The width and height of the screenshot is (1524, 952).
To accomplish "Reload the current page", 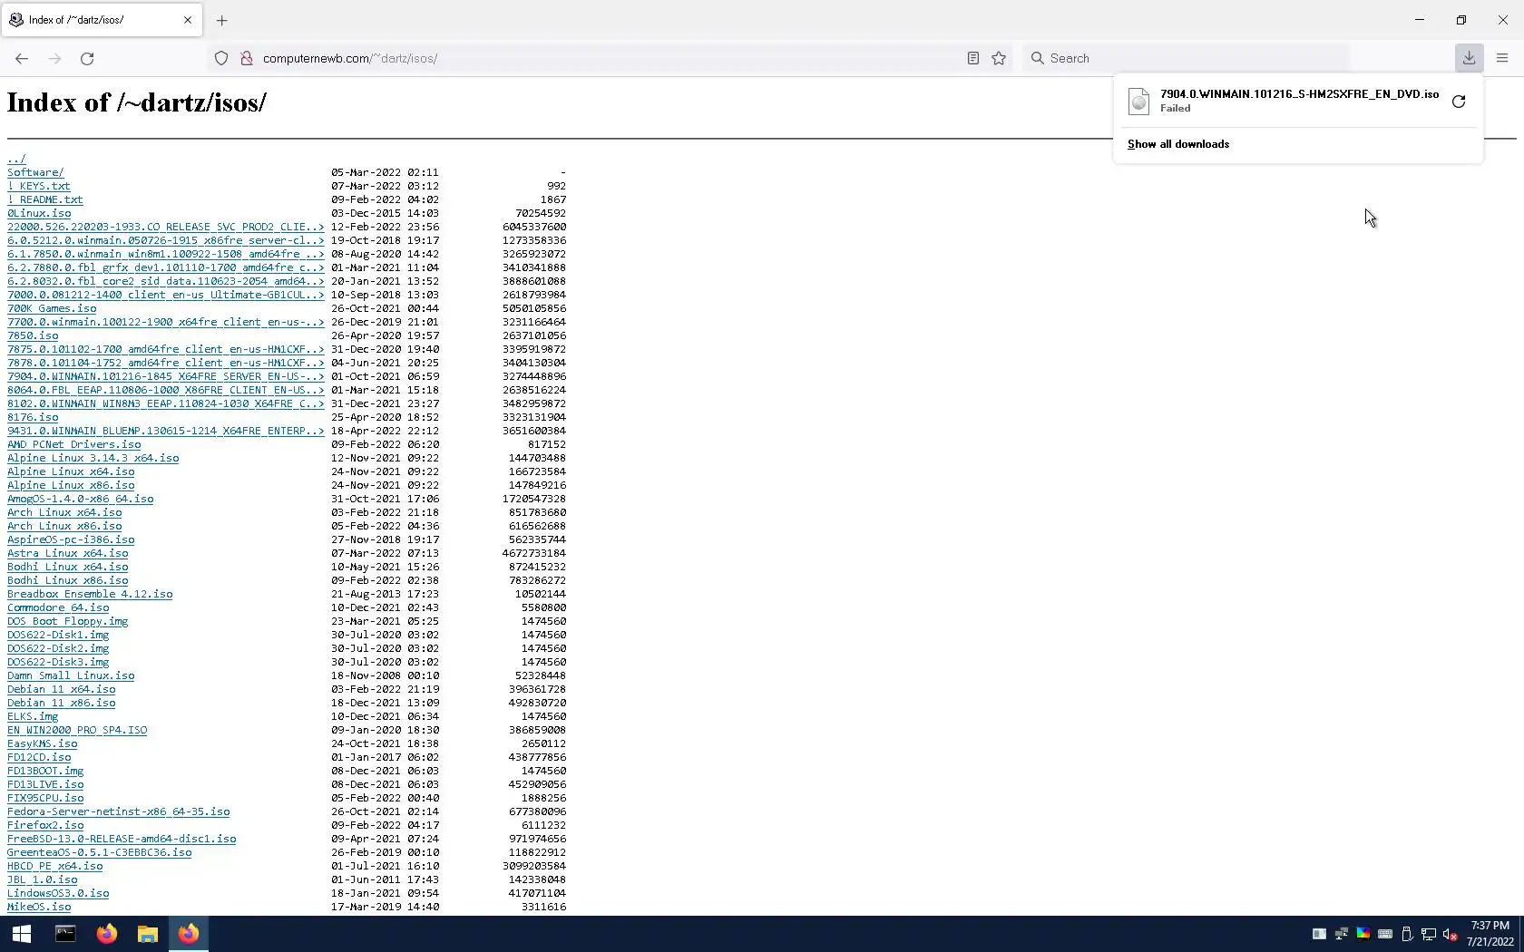I will pyautogui.click(x=87, y=58).
